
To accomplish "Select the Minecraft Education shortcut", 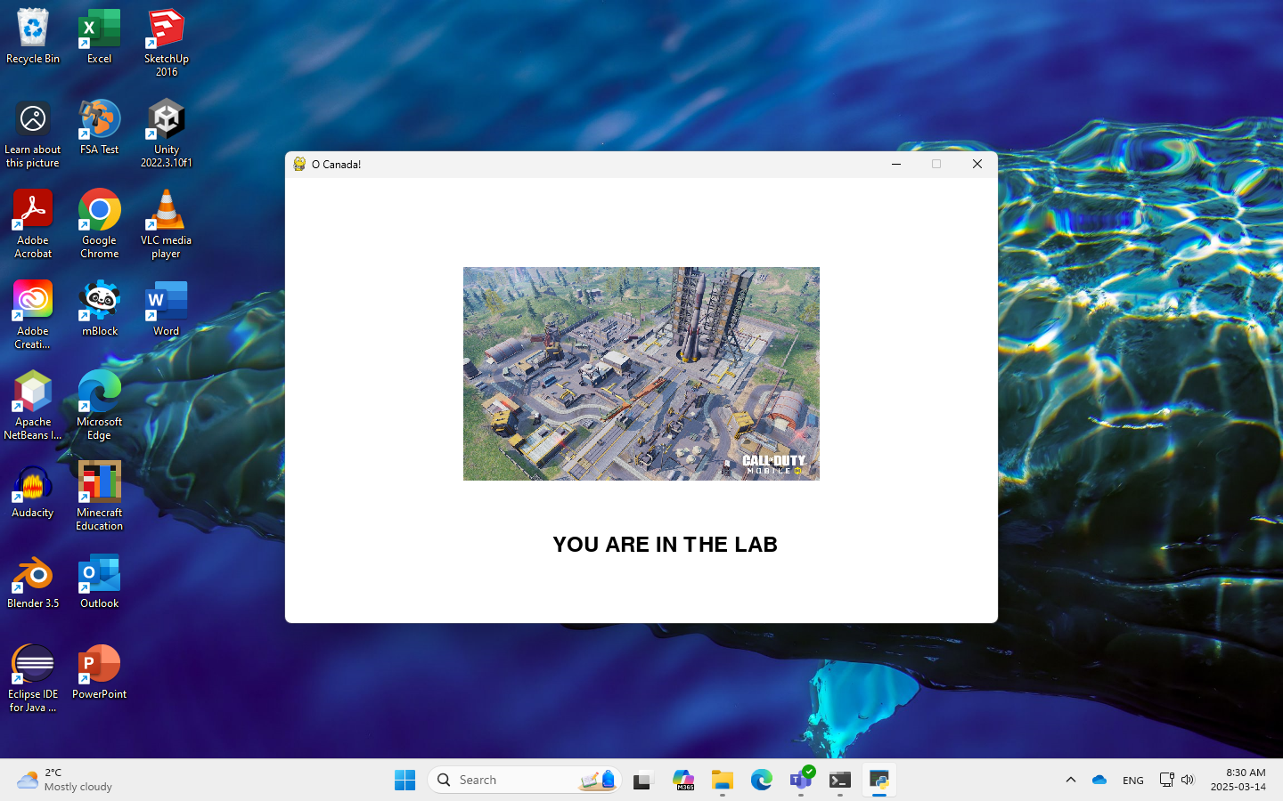I will (99, 497).
